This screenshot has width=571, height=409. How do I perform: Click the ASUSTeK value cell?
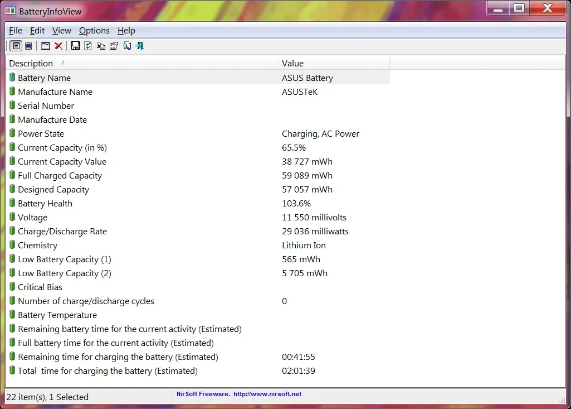coord(300,92)
